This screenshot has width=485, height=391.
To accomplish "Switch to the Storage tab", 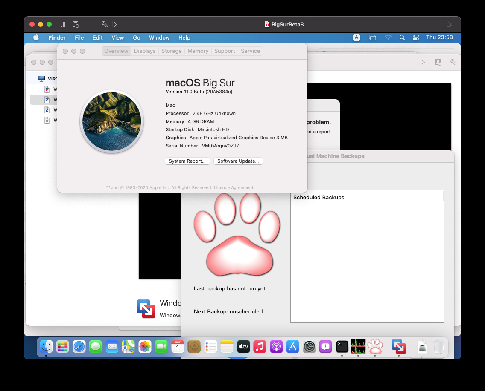I will 171,51.
